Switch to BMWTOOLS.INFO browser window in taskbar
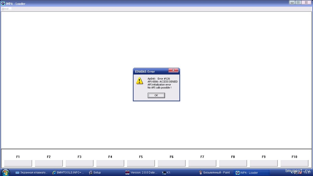The width and height of the screenshot is (313, 176). point(68,173)
